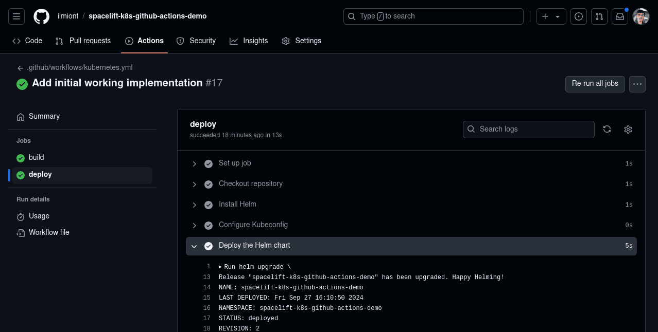Focus the Search logs field
The image size is (658, 332).
coord(529,130)
